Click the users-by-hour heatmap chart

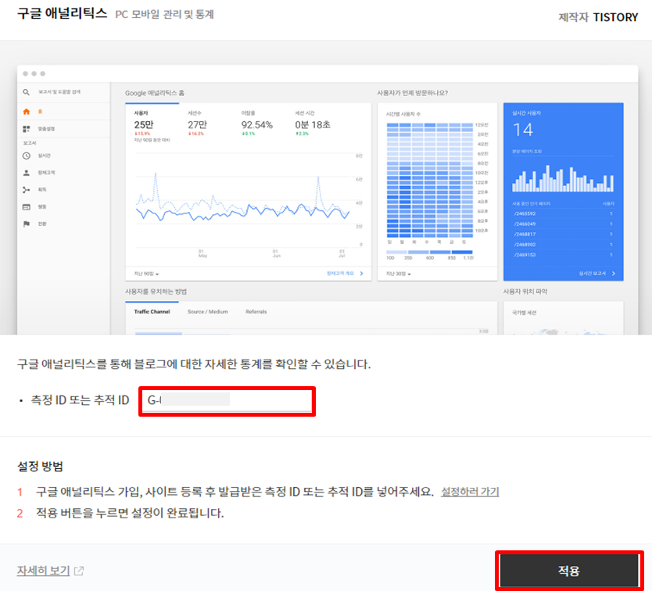point(429,180)
